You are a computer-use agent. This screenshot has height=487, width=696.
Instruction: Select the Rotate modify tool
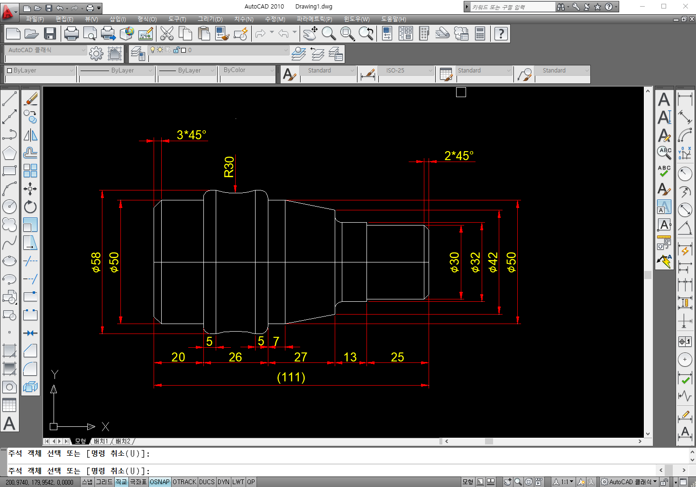[30, 207]
